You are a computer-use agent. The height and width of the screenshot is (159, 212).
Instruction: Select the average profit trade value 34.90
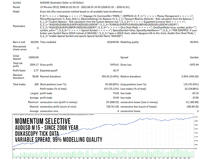pos(116,98)
